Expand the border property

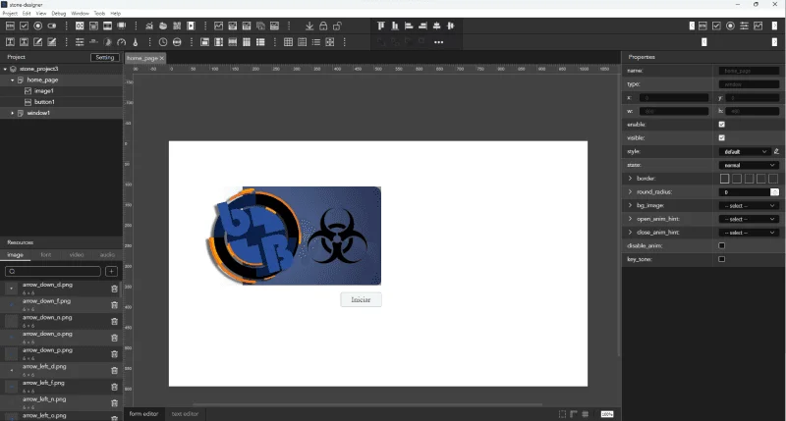click(630, 179)
